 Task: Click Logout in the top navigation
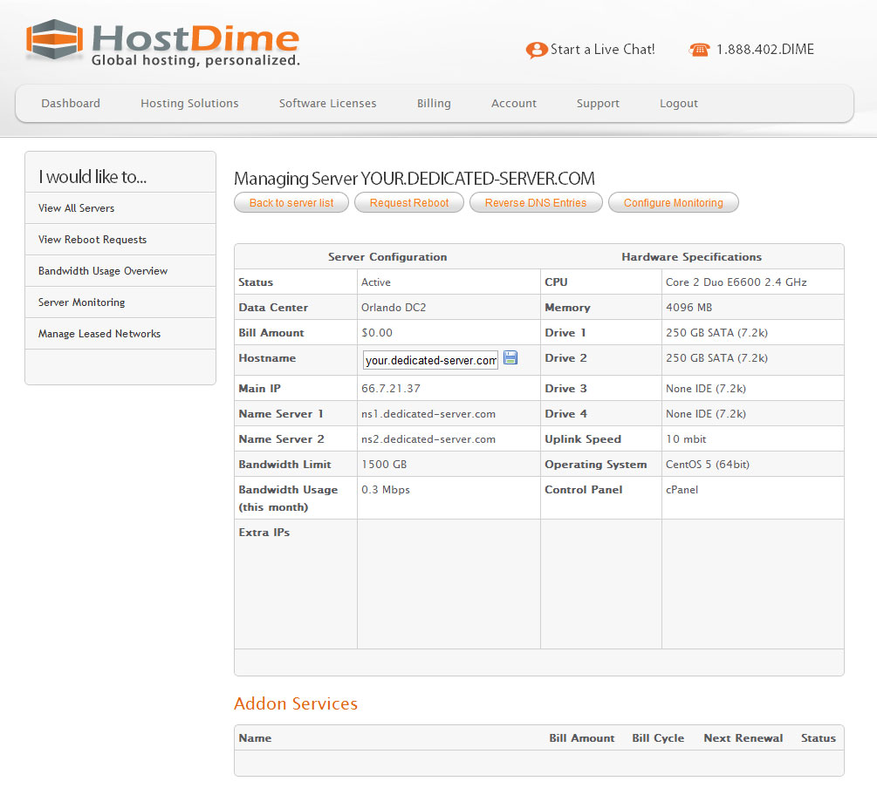678,104
